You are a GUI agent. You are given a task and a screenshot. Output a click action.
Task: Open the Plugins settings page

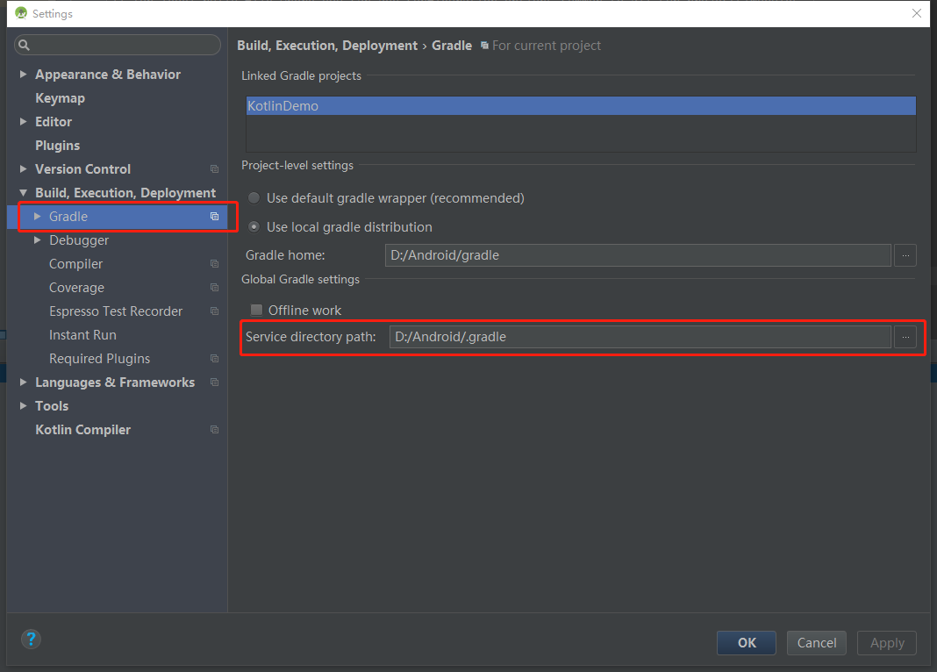(x=57, y=145)
